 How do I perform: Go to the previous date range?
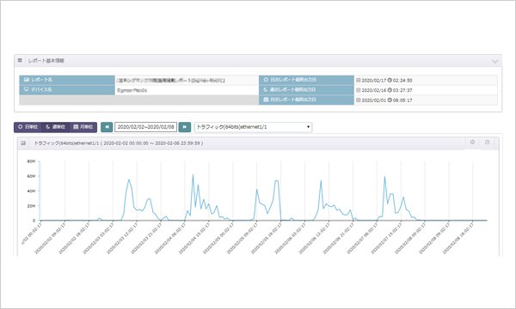click(107, 127)
